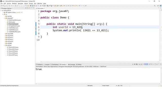This screenshot has width=162, height=91.
Task: Collapse the DemoJDK14 project node
Action: tap(1, 10)
